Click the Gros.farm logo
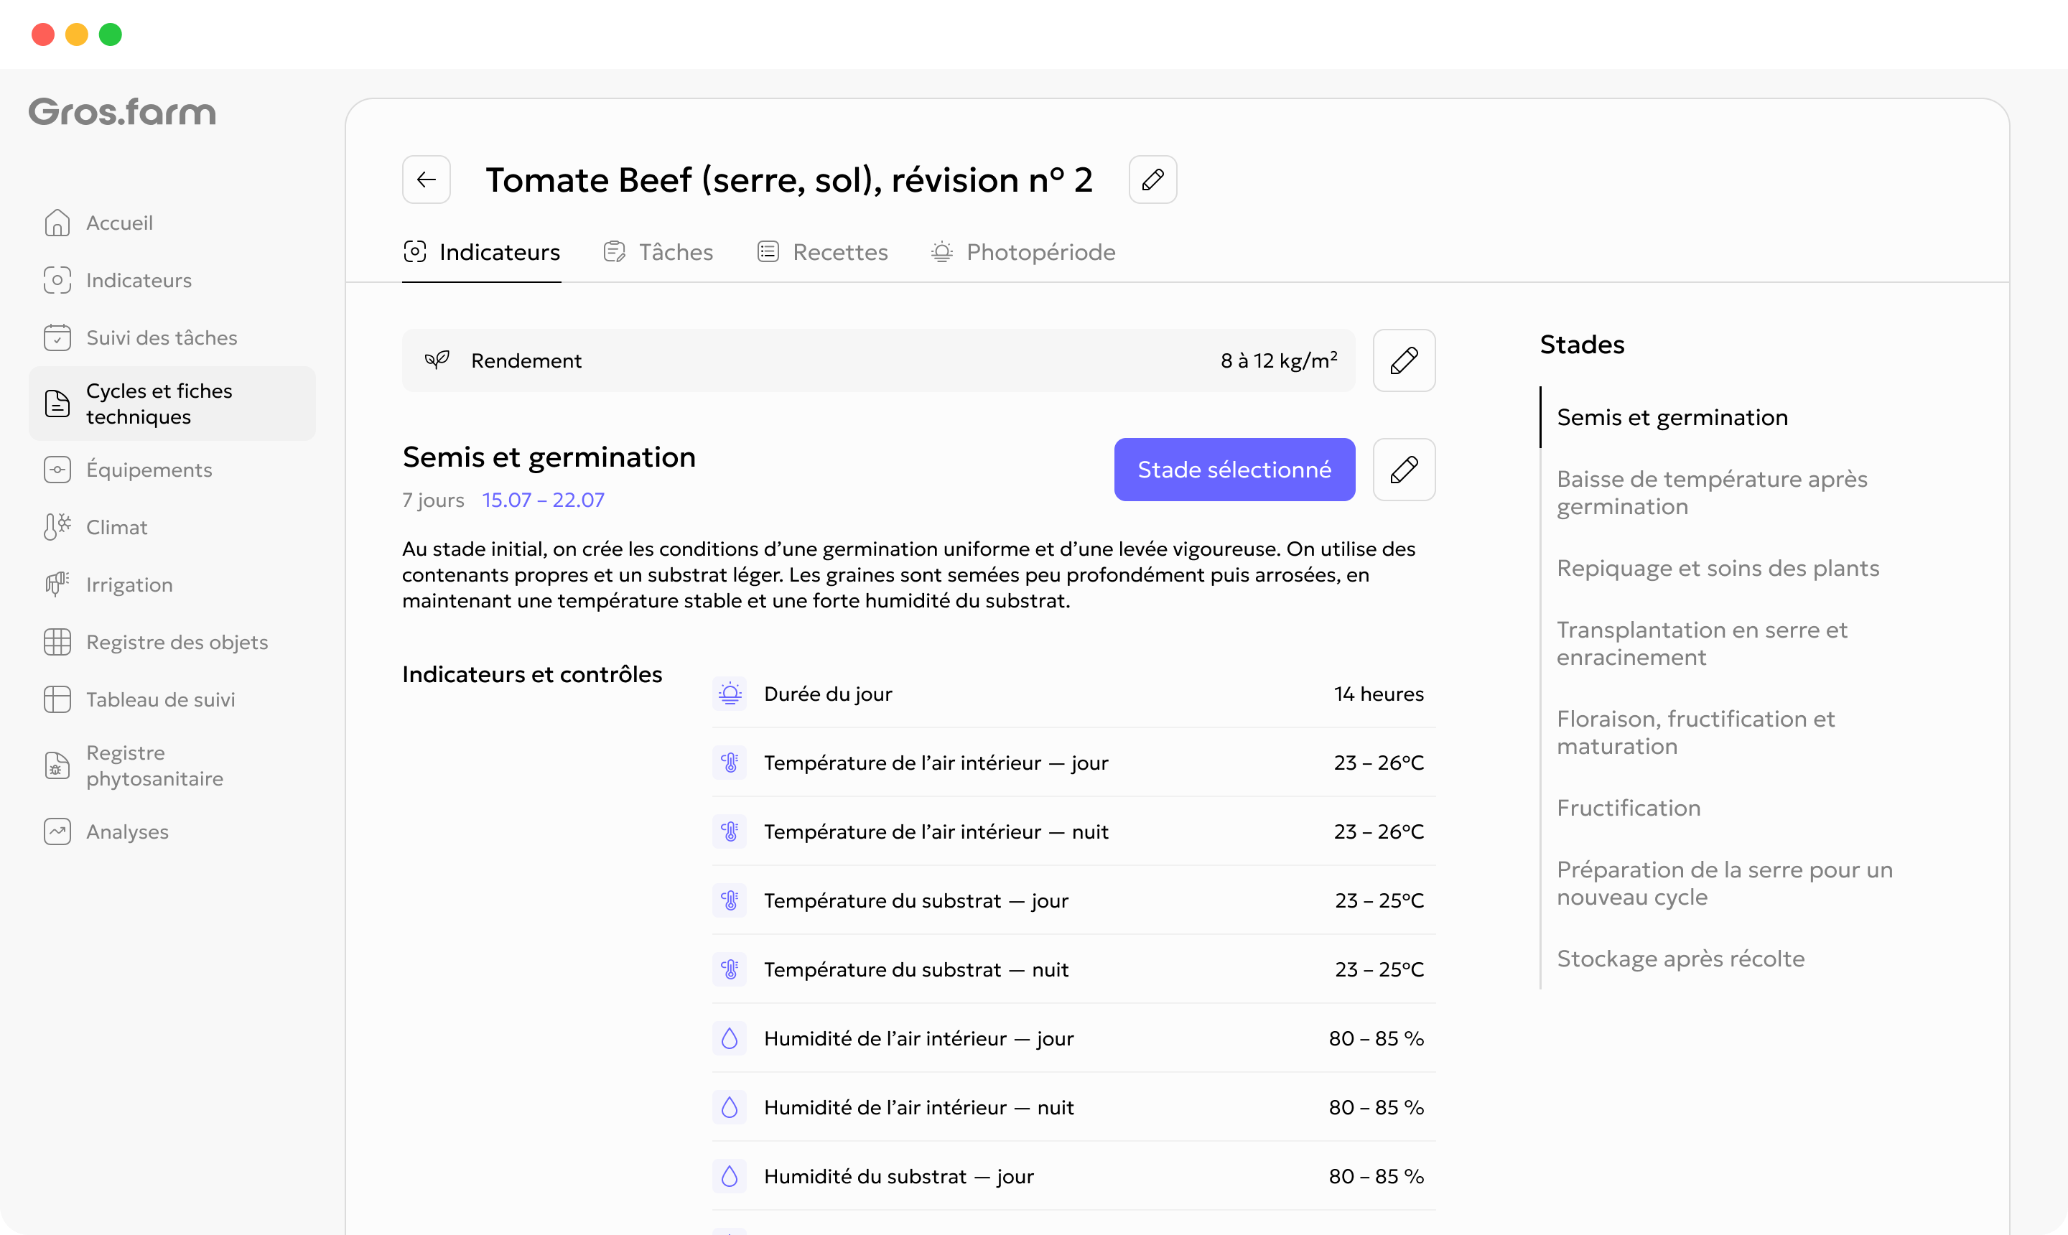 [x=122, y=111]
